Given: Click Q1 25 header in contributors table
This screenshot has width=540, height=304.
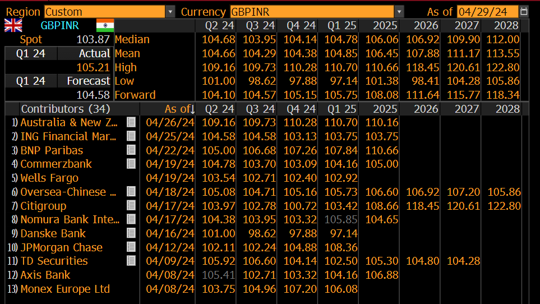Looking at the screenshot, I should (341, 109).
